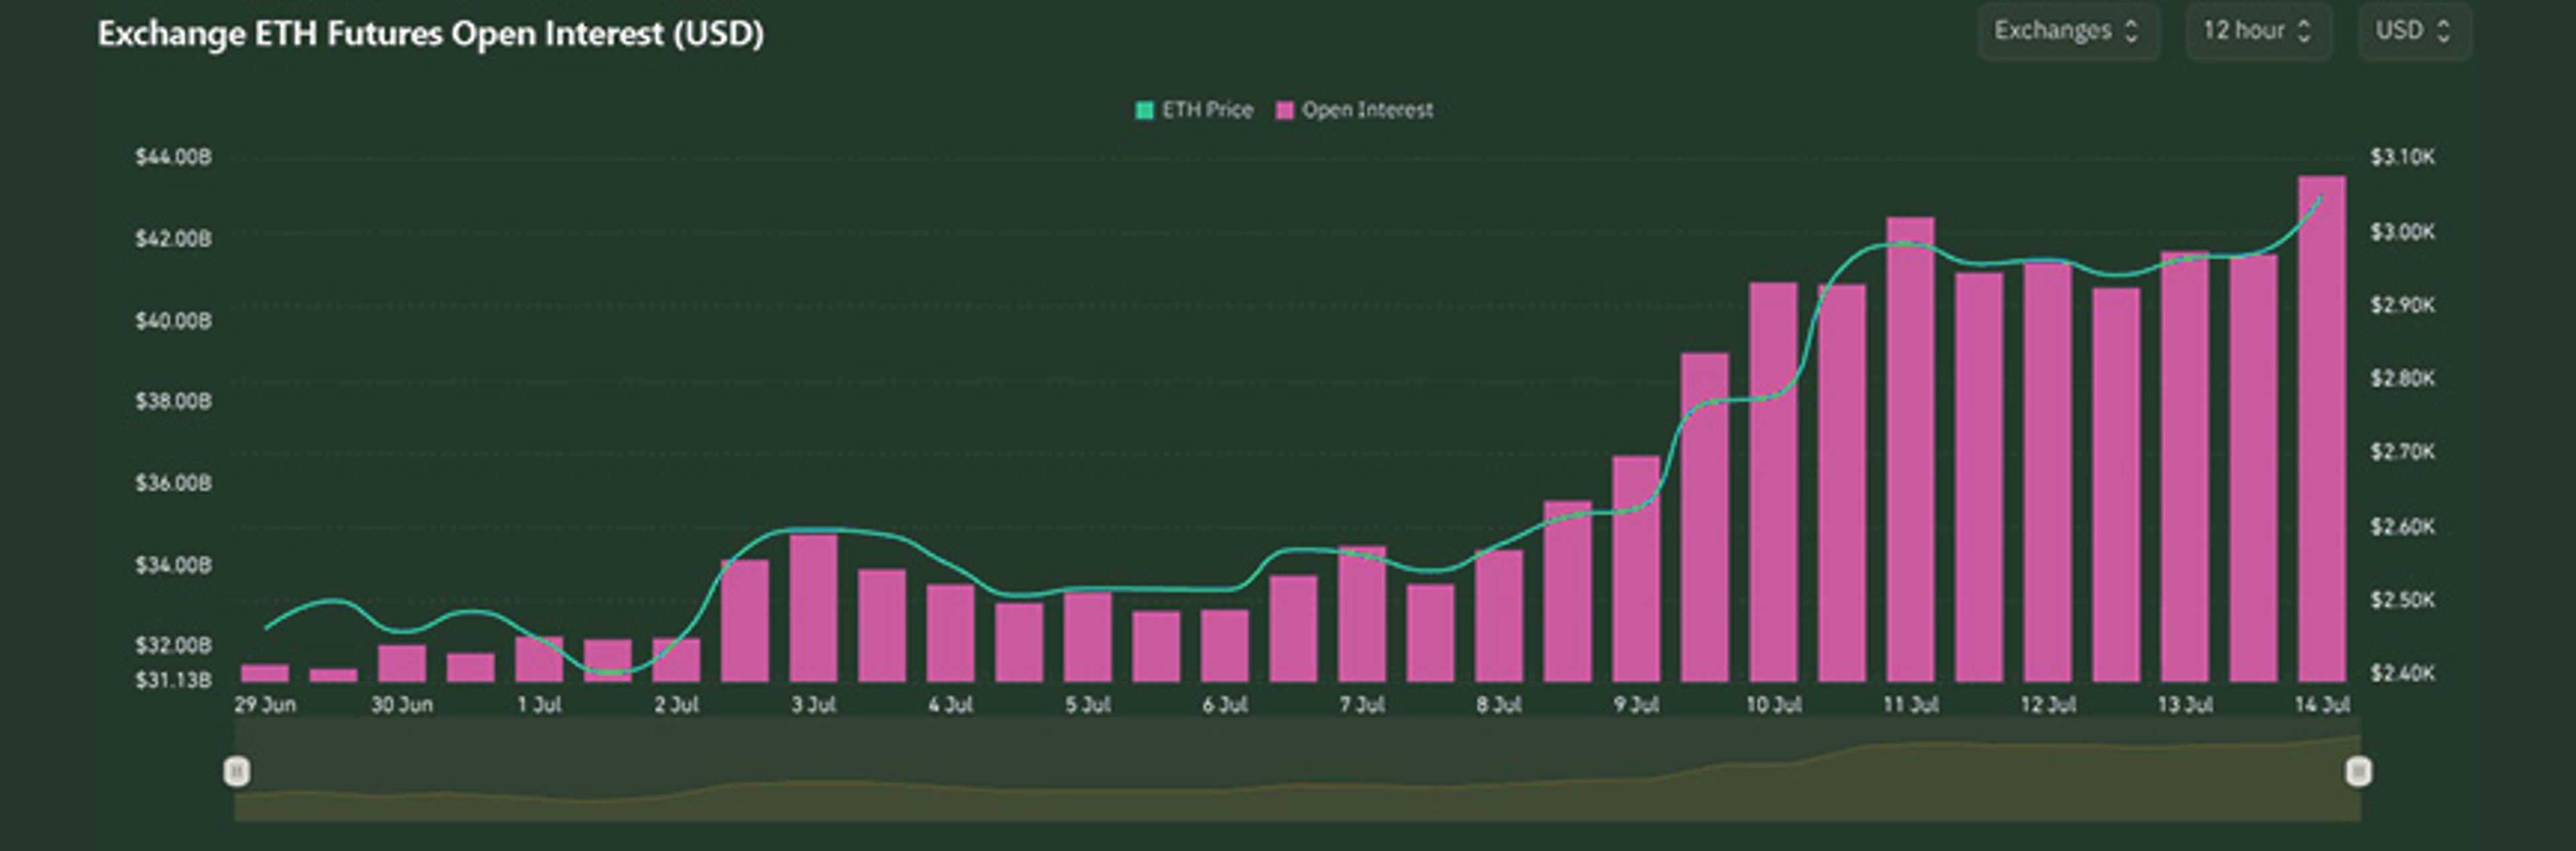Click the $42.00B left axis label
Screen dimensions: 2576x851
coord(174,239)
